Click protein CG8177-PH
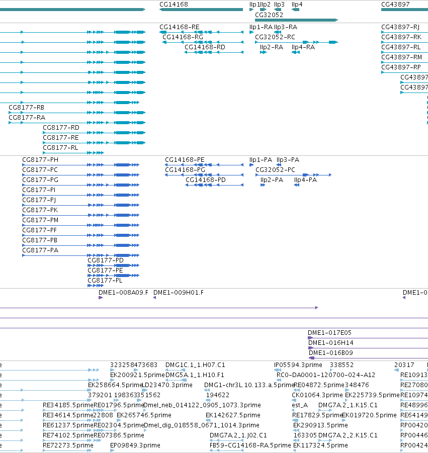428x453 pixels. [x=40, y=160]
